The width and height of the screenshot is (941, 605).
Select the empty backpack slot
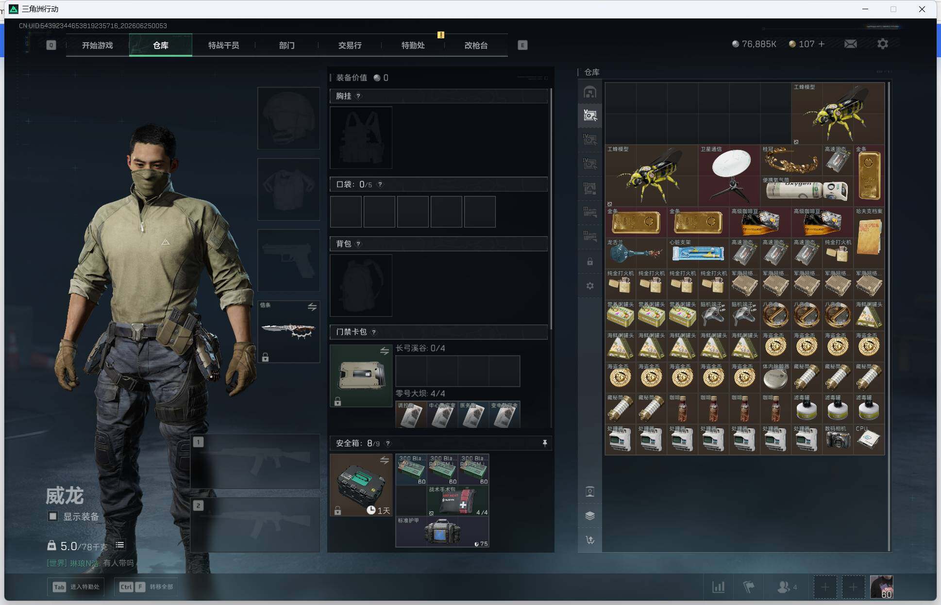tap(361, 285)
